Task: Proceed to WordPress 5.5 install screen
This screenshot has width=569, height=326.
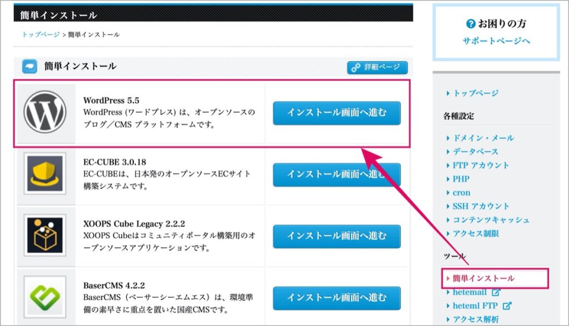Action: tap(337, 113)
